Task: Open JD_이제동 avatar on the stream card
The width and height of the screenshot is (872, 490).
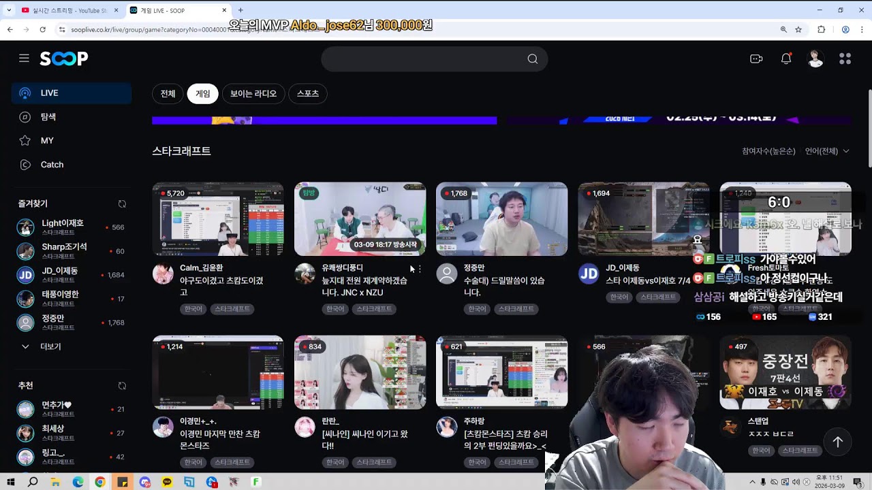Action: tap(589, 274)
